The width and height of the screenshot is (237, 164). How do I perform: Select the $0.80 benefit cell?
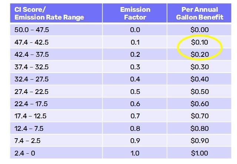200,129
